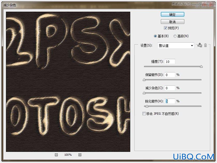Click the 取消 cancel button

(172, 22)
